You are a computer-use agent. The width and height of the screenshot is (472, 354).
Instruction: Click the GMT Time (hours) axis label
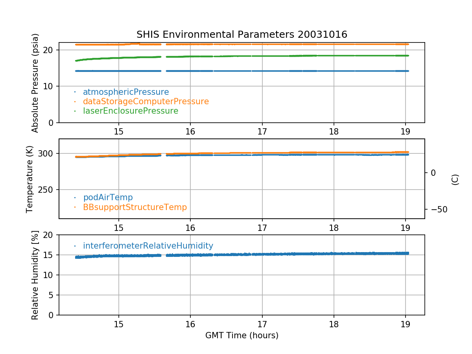click(x=242, y=336)
